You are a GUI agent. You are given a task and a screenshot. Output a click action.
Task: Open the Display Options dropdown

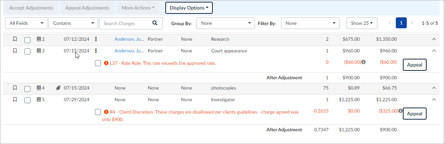tap(189, 8)
